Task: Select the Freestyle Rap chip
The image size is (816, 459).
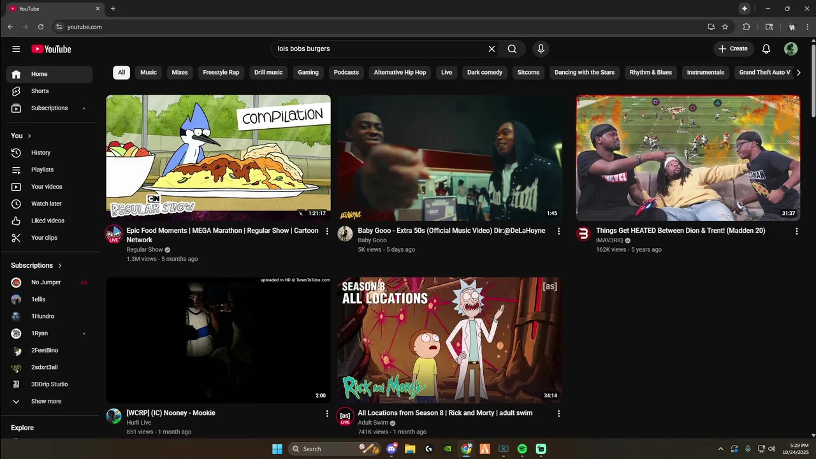Action: [x=221, y=73]
